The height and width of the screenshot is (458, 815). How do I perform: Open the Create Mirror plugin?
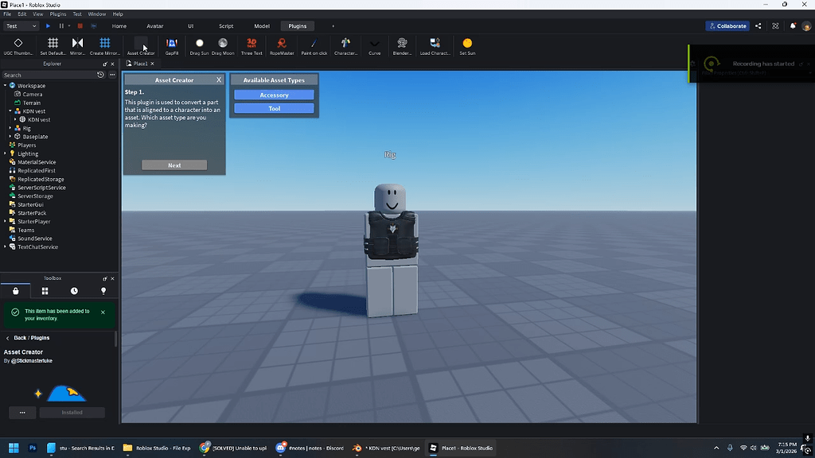click(104, 45)
